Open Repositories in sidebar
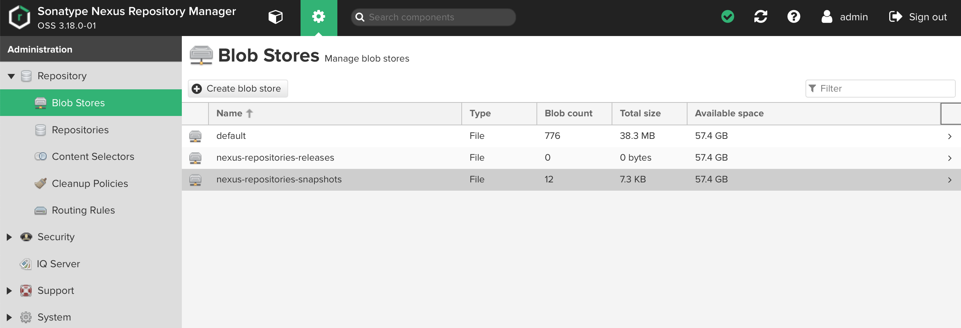 pyautogui.click(x=91, y=130)
